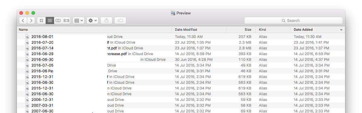Switch to icon view

pos(41,20)
